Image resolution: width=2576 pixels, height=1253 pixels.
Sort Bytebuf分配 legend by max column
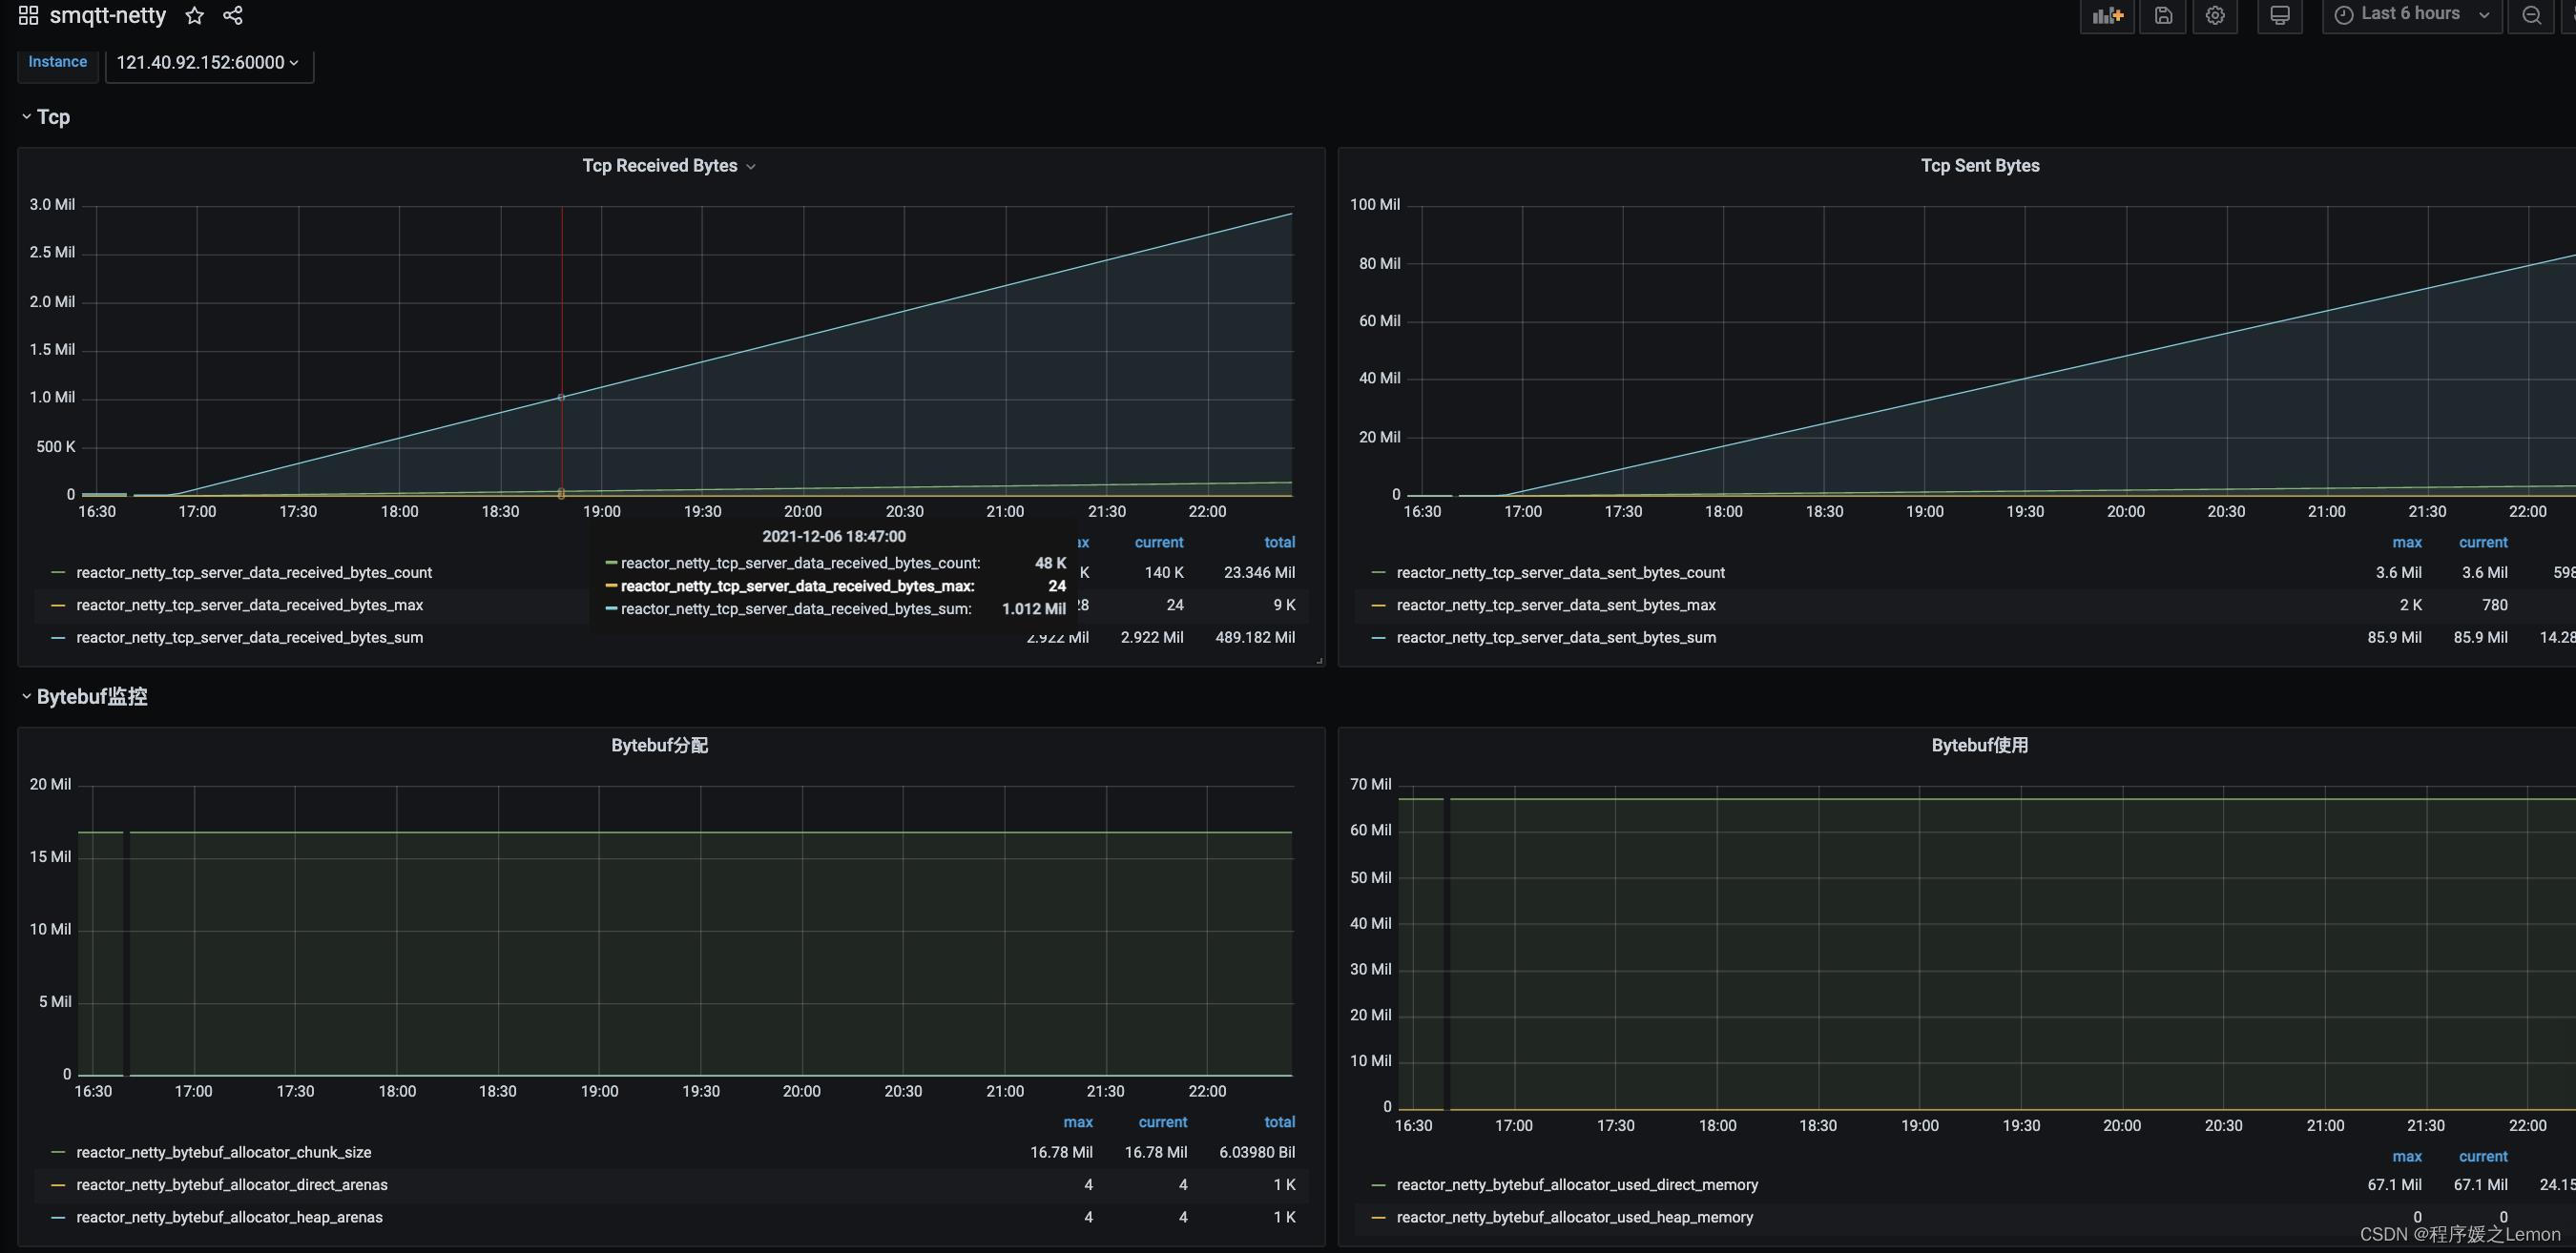coord(1078,1123)
